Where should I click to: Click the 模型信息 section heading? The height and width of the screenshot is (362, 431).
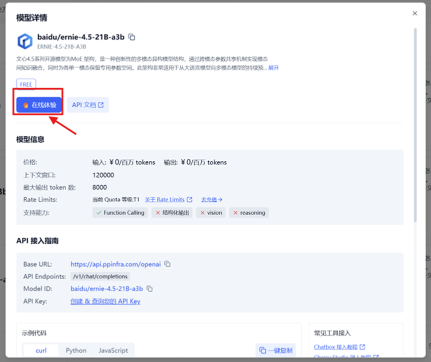point(30,140)
